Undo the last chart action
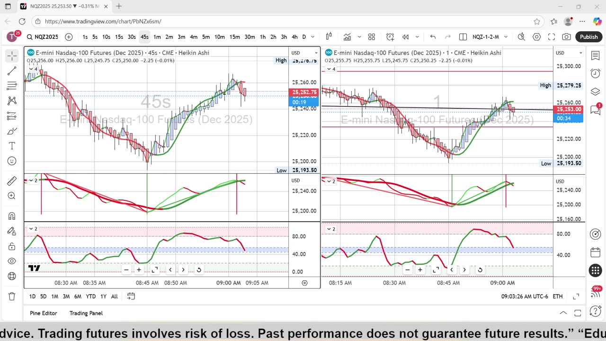This screenshot has width=606, height=341. click(x=433, y=37)
